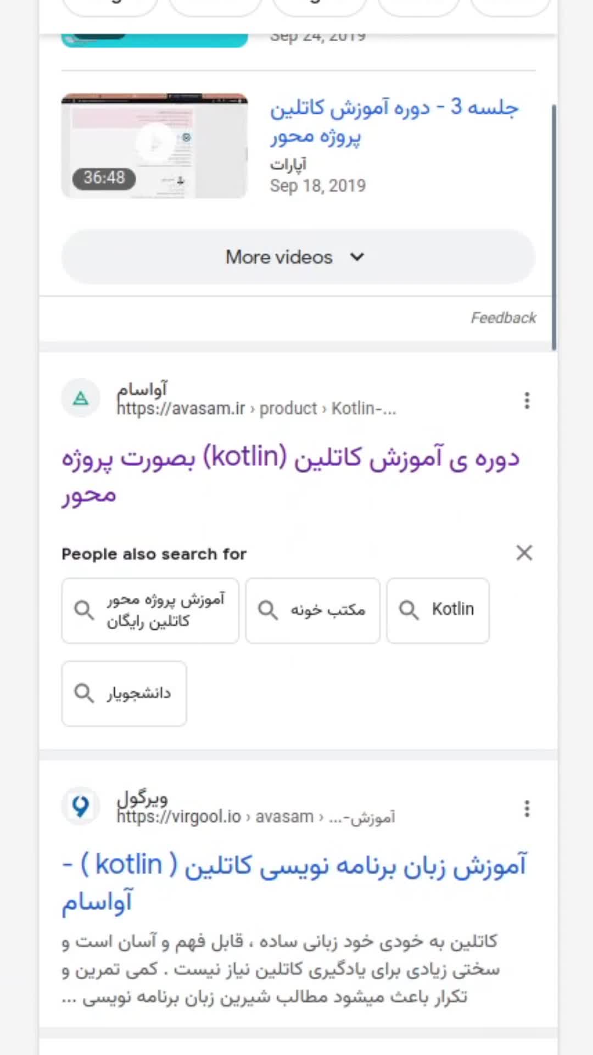
Task: Open the Virgool site favicon
Action: [81, 807]
